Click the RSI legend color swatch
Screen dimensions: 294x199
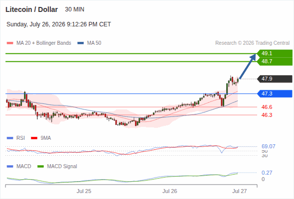click(10, 138)
